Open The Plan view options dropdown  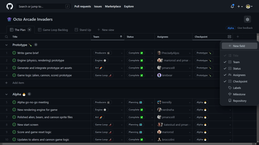pos(29,30)
